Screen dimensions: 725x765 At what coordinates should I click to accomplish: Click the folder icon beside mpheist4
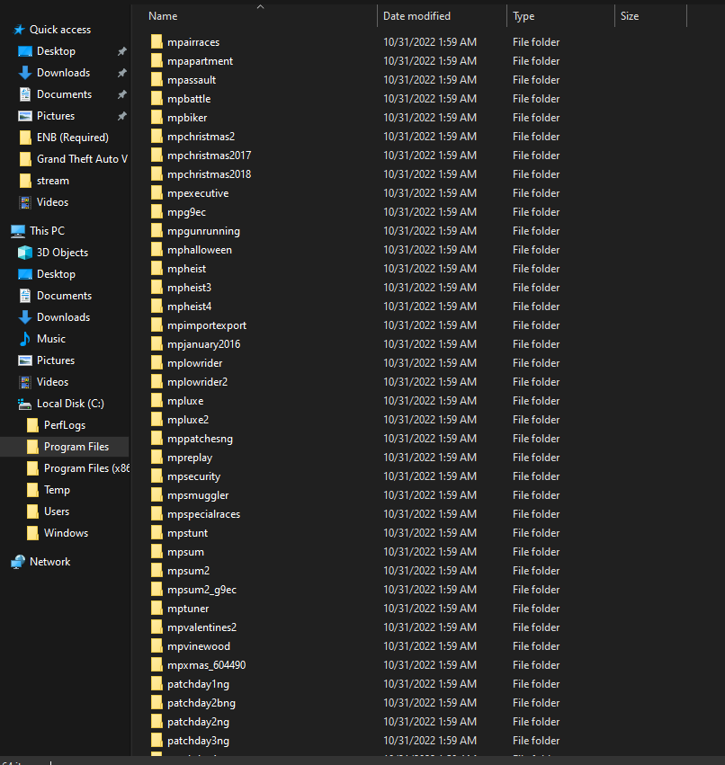pyautogui.click(x=157, y=307)
